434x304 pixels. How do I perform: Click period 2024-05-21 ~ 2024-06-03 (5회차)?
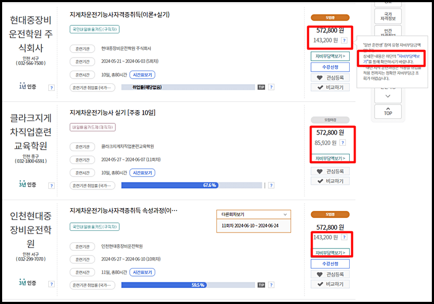pos(130,61)
